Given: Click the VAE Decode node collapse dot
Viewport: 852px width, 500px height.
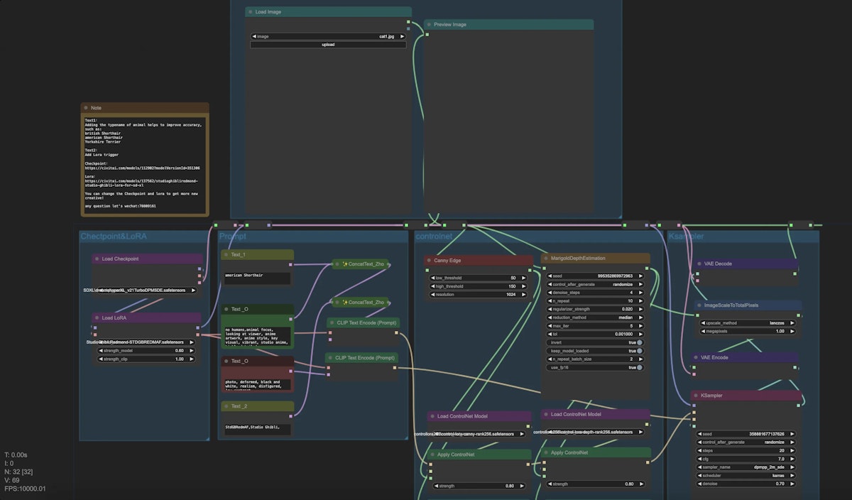Looking at the screenshot, I should click(698, 263).
